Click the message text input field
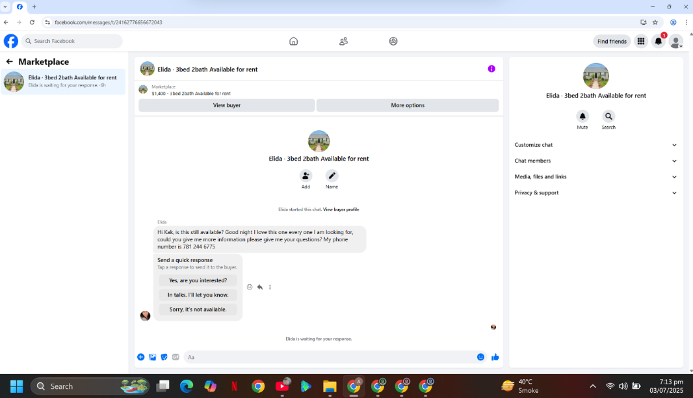 (x=329, y=357)
